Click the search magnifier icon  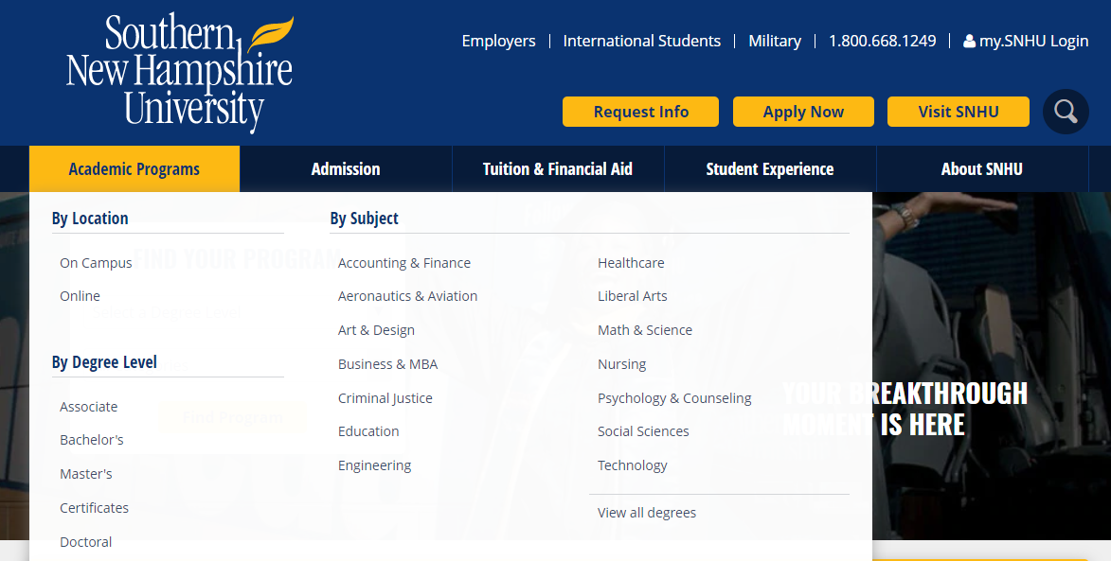pyautogui.click(x=1066, y=112)
